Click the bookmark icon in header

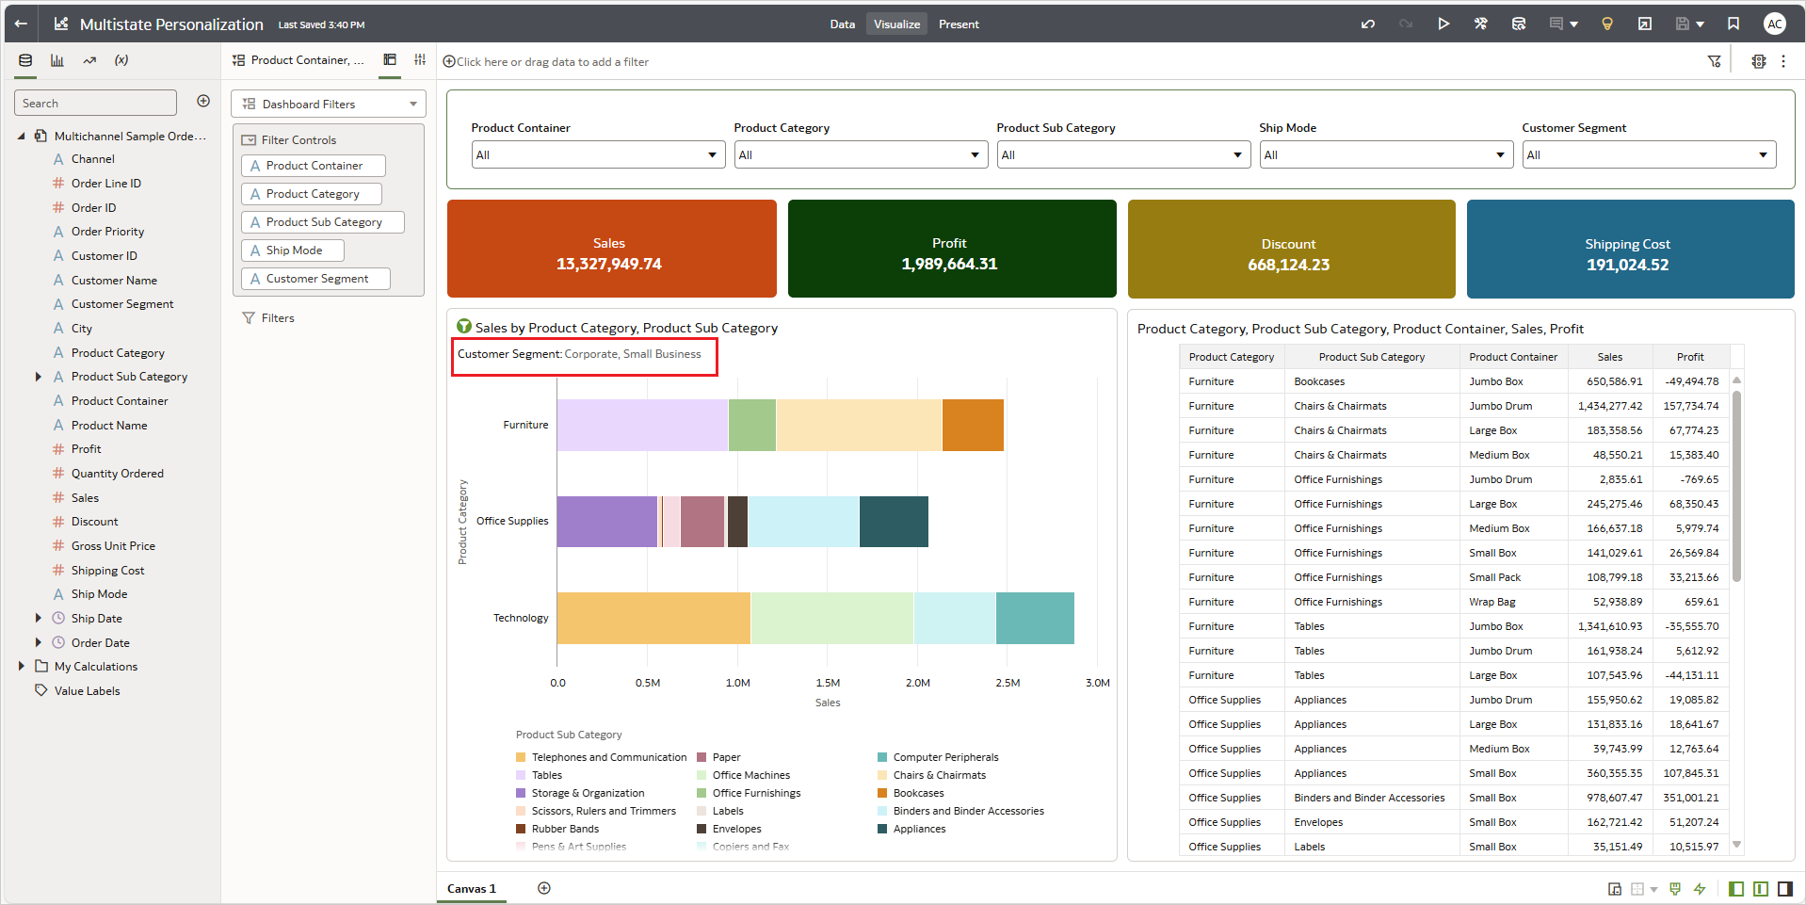tap(1733, 24)
